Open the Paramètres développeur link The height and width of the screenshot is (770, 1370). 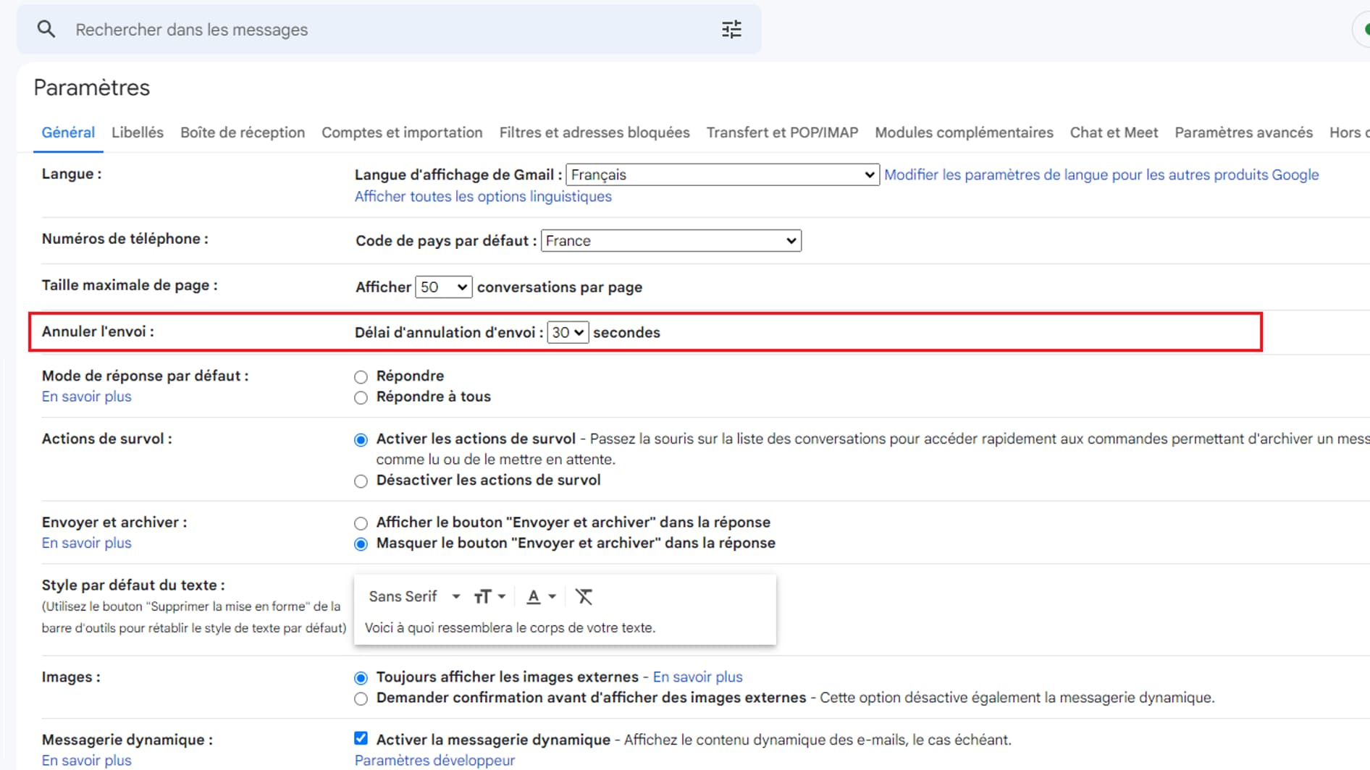[x=434, y=760]
